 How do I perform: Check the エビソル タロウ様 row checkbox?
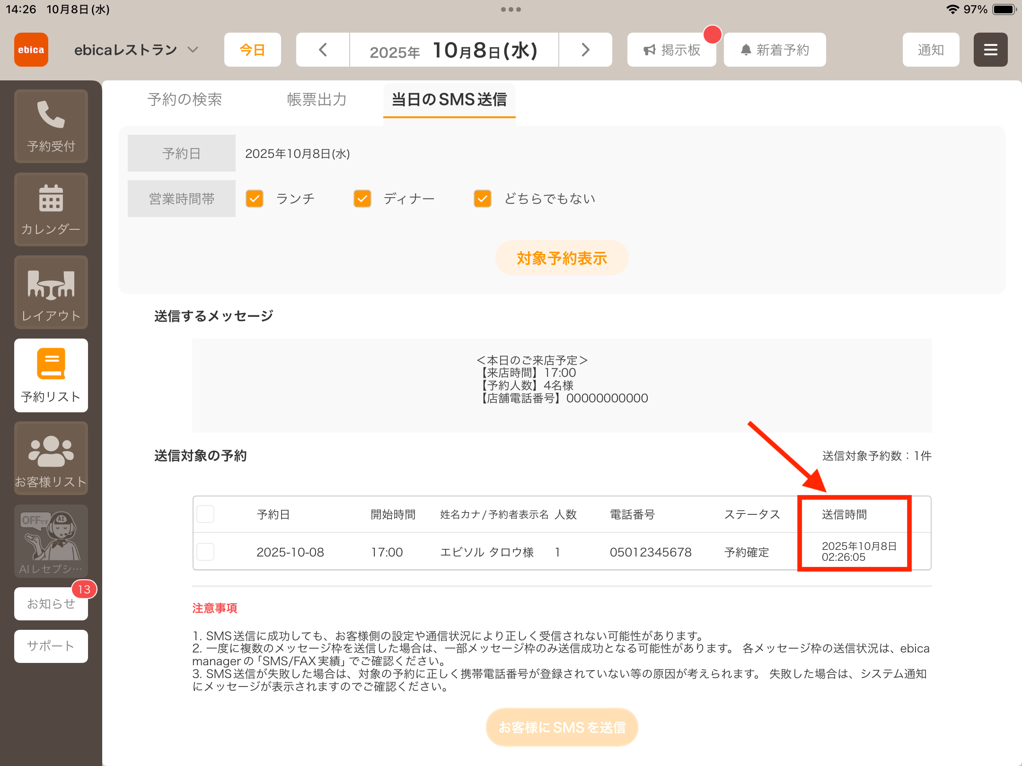click(205, 552)
